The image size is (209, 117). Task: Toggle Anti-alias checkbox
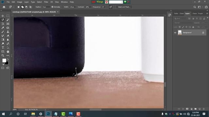[52, 7]
